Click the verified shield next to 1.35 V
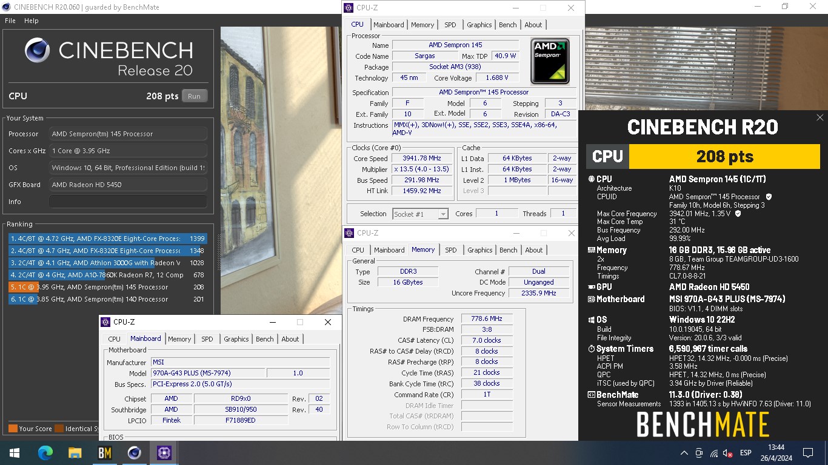Viewport: 828px width, 465px height. coord(738,214)
